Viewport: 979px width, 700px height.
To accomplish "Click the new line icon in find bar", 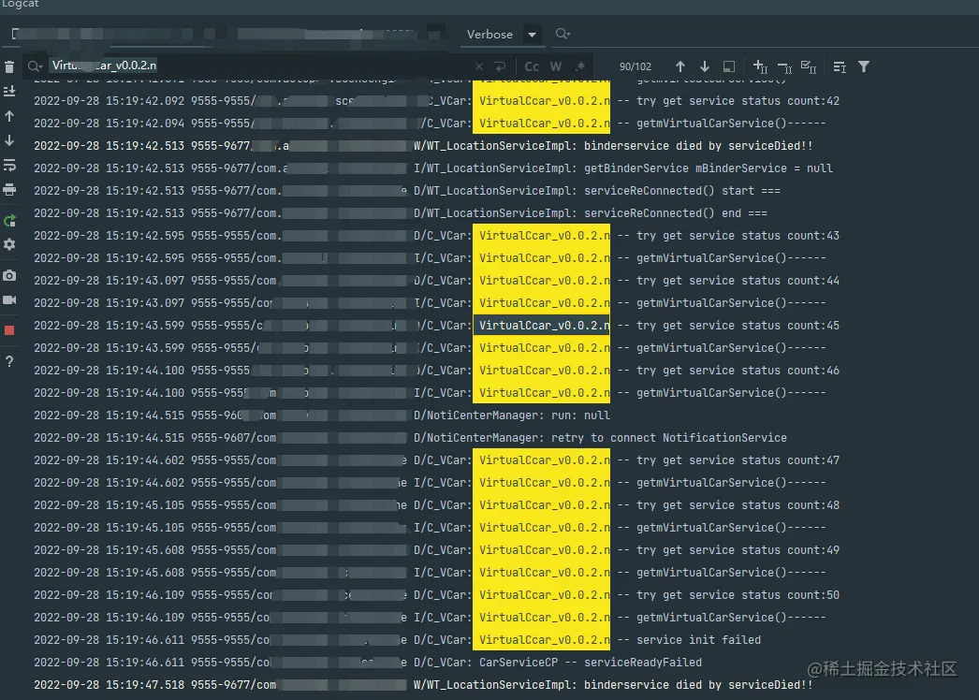I will [500, 66].
